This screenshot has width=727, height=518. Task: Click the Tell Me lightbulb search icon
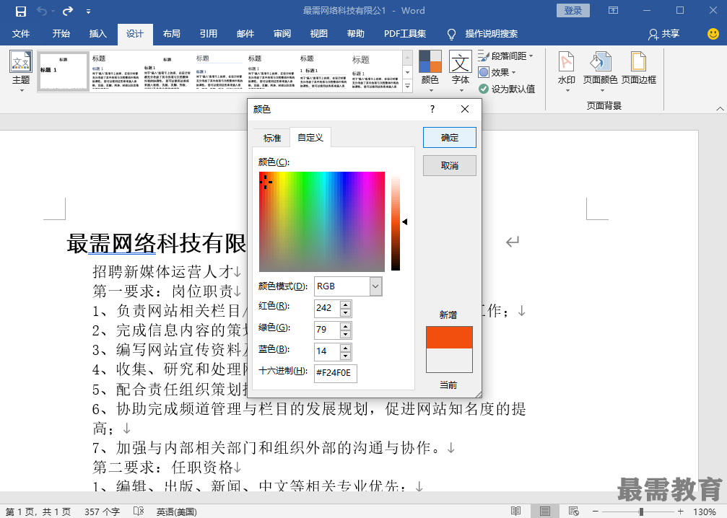(451, 34)
